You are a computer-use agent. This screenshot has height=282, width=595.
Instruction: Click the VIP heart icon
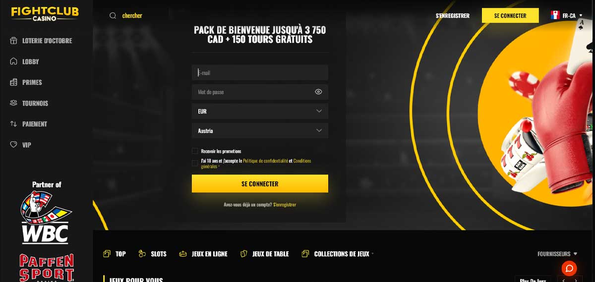(13, 145)
